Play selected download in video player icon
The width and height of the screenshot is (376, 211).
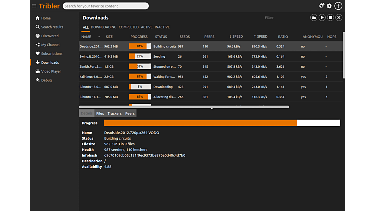(x=314, y=18)
